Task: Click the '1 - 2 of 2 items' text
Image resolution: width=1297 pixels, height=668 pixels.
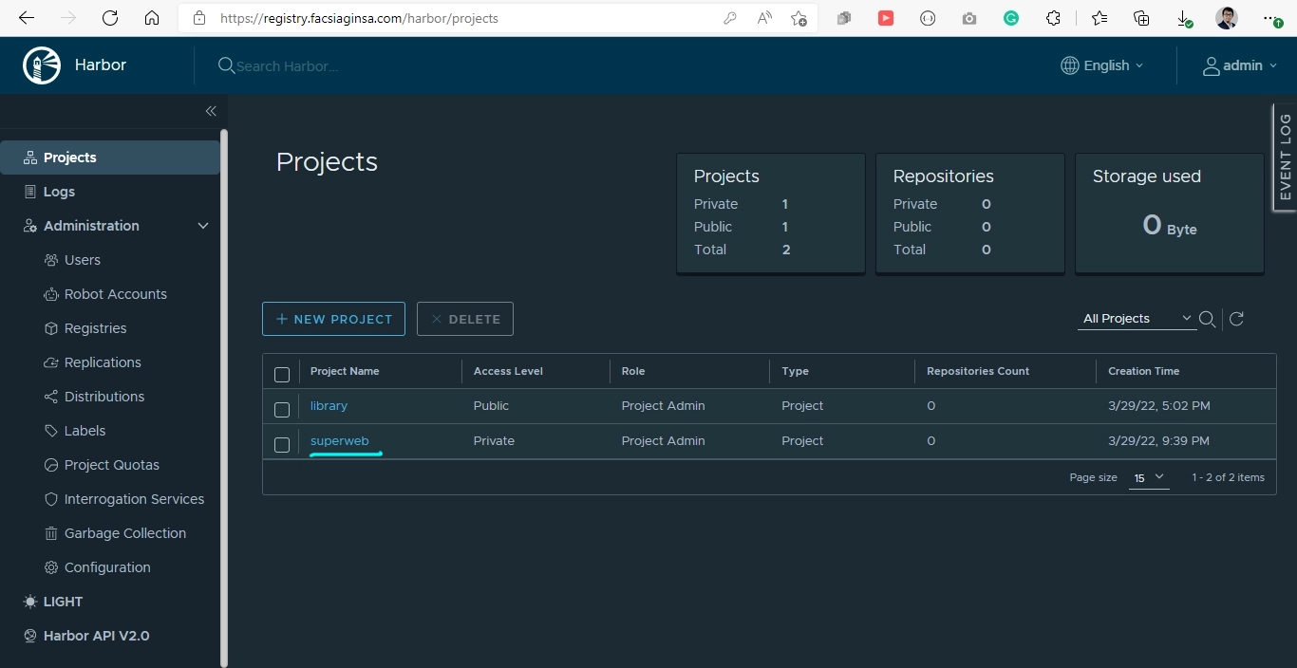Action: 1228,477
